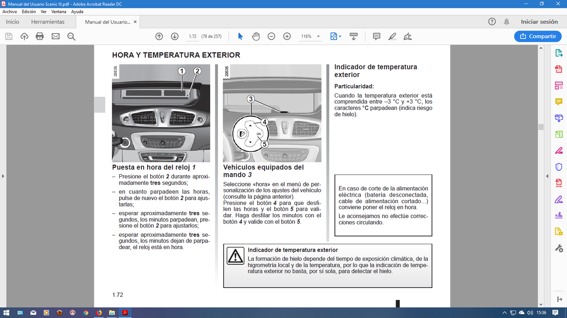Open the Create PDF tool in right panel

click(x=559, y=69)
